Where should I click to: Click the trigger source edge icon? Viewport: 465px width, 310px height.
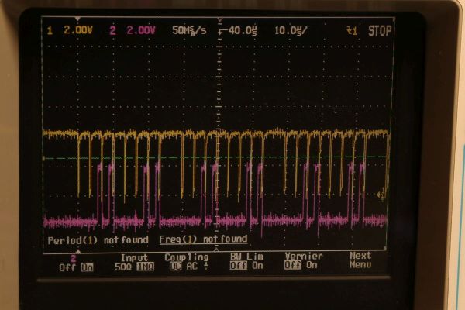pos(351,31)
